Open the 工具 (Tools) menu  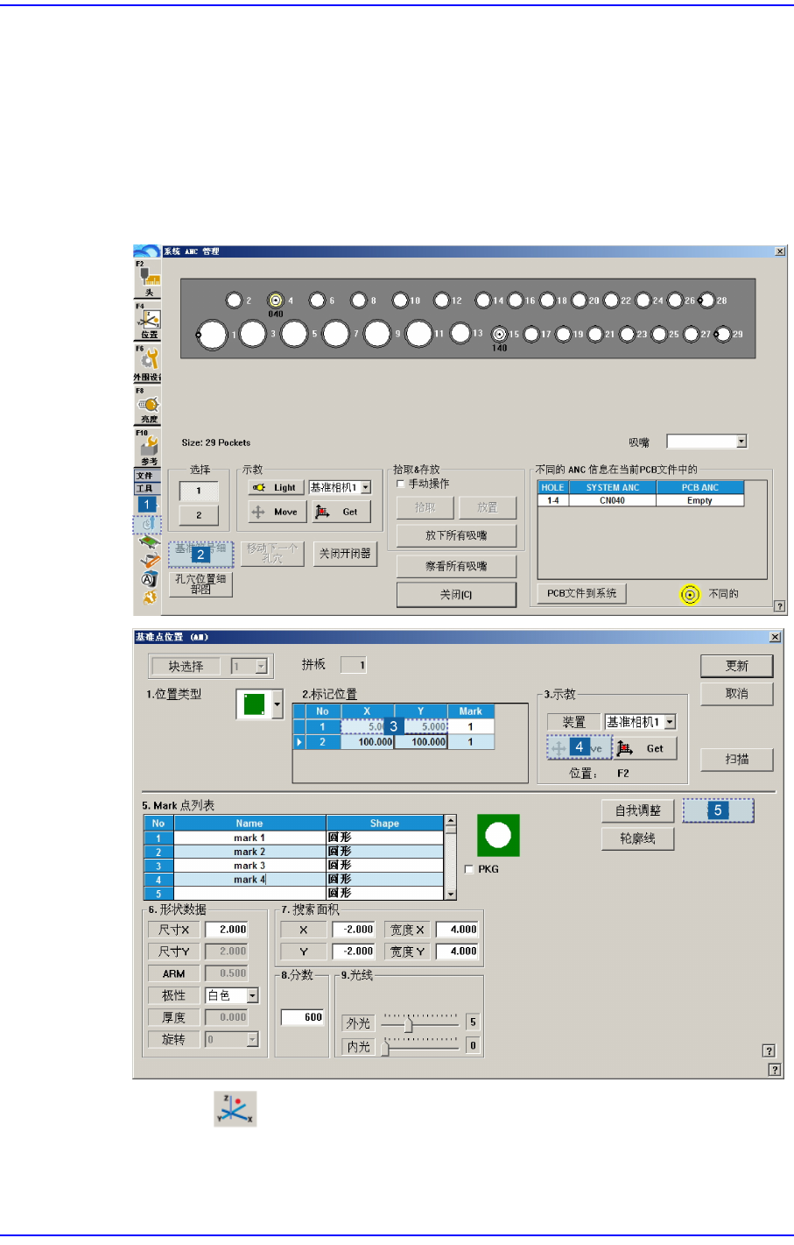pos(145,488)
